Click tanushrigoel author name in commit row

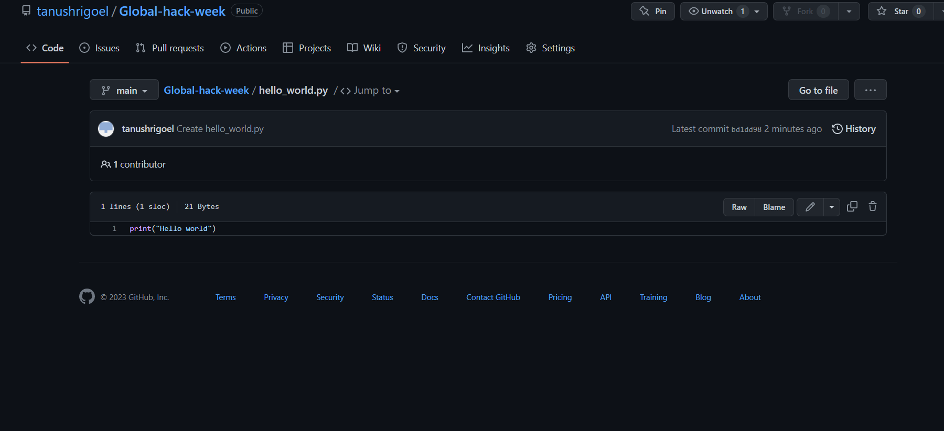(x=148, y=129)
